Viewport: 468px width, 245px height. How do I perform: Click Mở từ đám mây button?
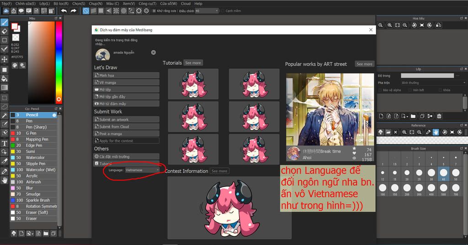coord(126,104)
